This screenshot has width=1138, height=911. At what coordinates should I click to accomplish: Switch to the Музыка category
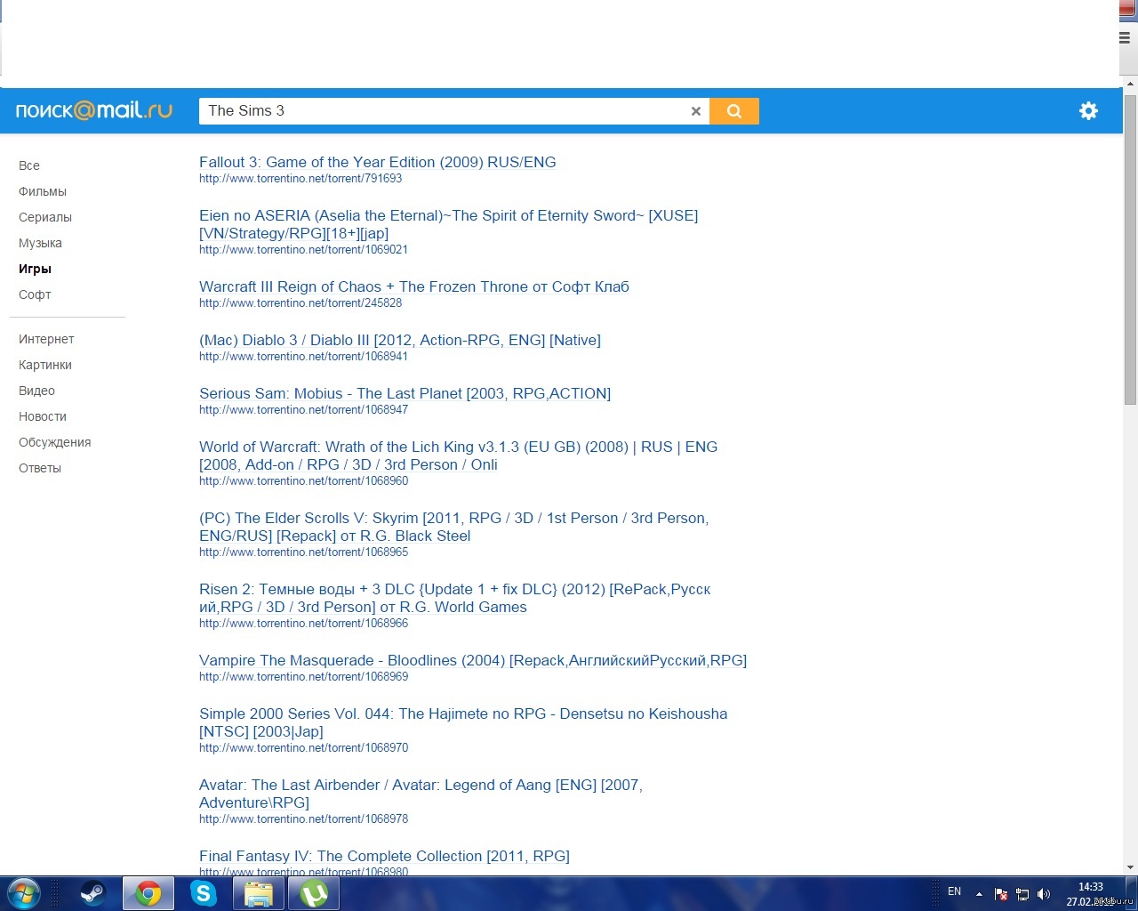tap(40, 243)
